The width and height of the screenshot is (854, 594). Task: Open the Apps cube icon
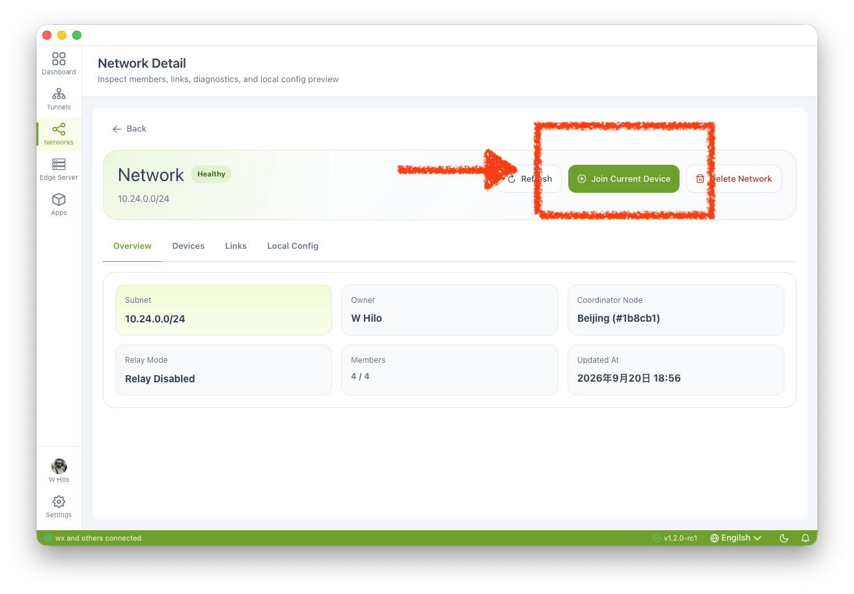click(59, 205)
